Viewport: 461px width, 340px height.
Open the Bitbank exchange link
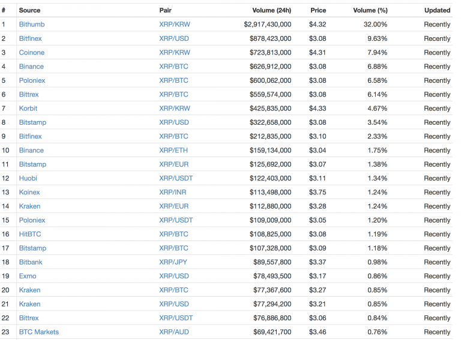(31, 262)
